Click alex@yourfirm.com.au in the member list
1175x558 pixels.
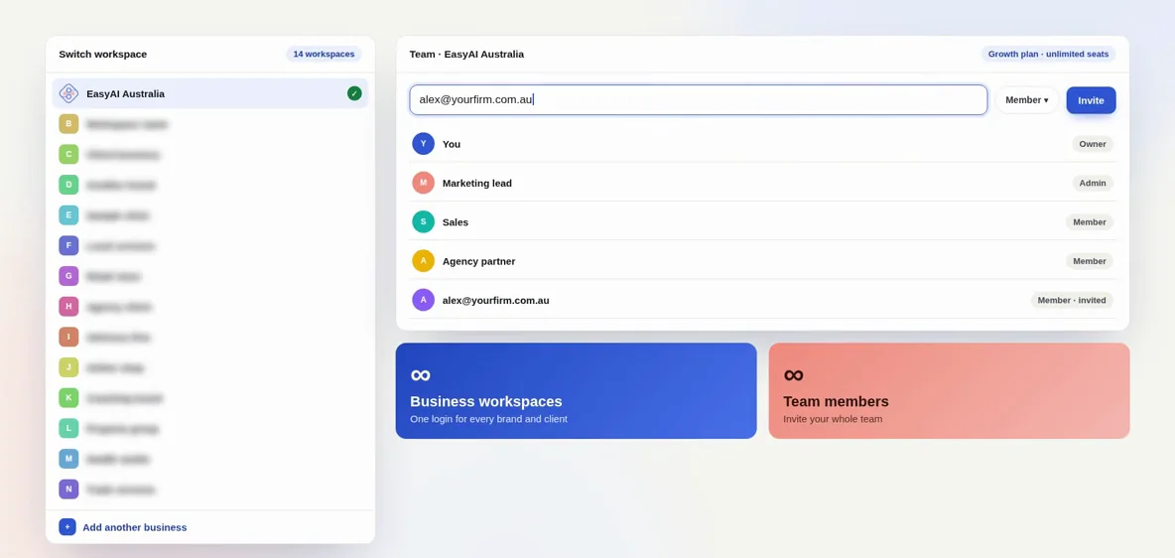click(496, 300)
